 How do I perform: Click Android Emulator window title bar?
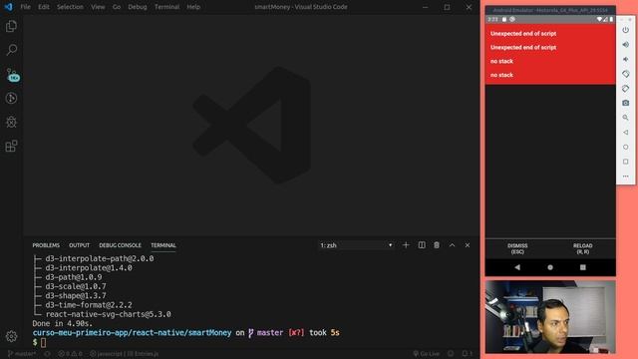click(x=550, y=10)
